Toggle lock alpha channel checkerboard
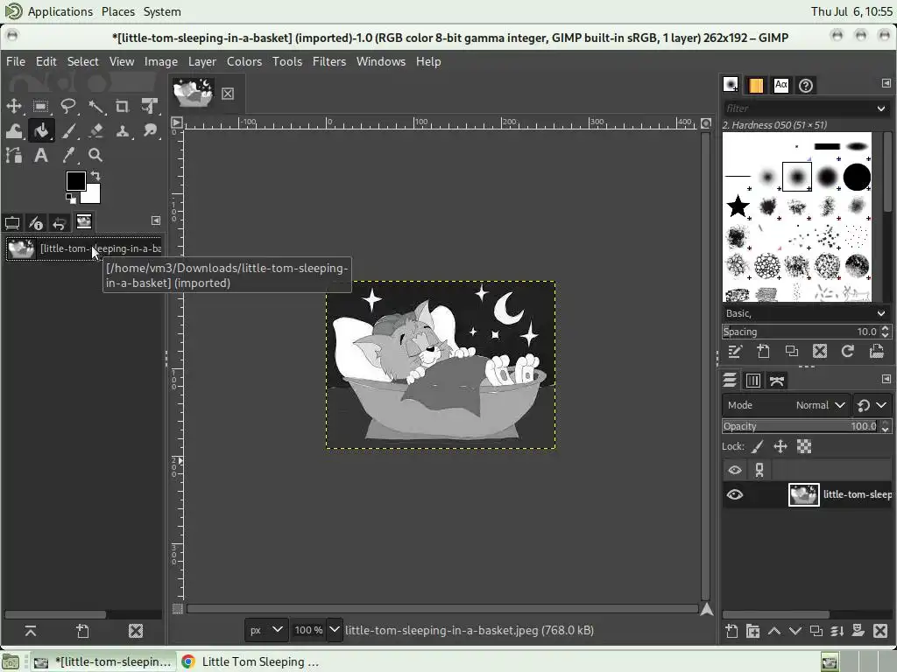This screenshot has height=672, width=897. (x=804, y=446)
